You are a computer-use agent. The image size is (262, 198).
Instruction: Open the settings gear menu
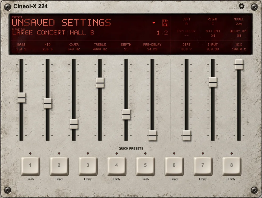point(241,6)
